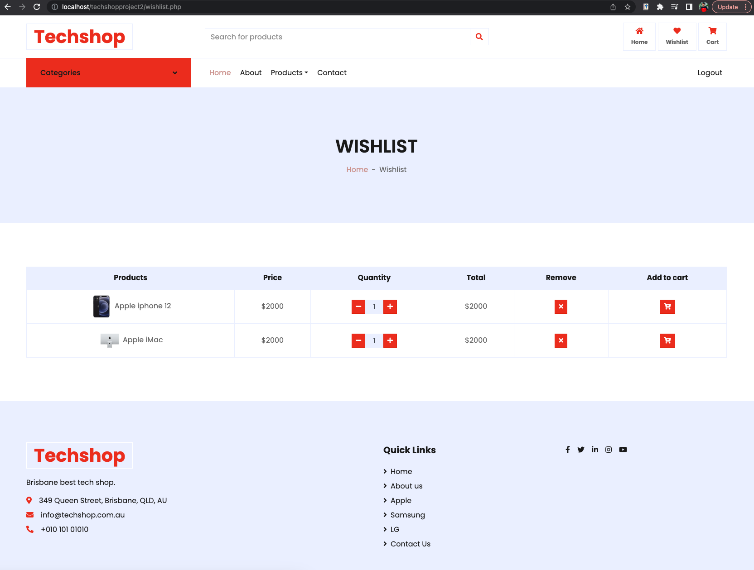Click the Update button in browser toolbar
The height and width of the screenshot is (570, 754).
pos(727,7)
